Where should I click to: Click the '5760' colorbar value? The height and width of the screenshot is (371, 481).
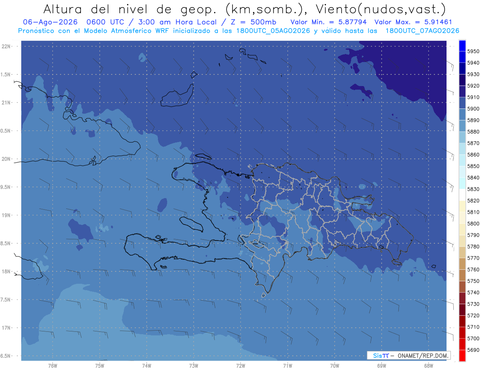pyautogui.click(x=473, y=269)
